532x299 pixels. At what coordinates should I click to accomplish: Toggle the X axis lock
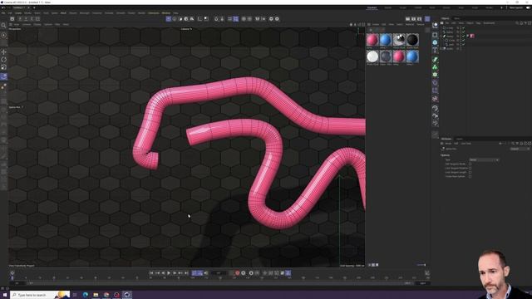coord(20,19)
